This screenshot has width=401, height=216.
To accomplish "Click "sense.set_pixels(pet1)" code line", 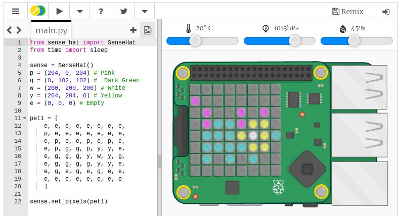I will (x=69, y=201).
